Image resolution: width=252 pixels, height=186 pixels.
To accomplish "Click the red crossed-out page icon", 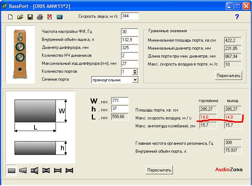I will coord(49,17).
